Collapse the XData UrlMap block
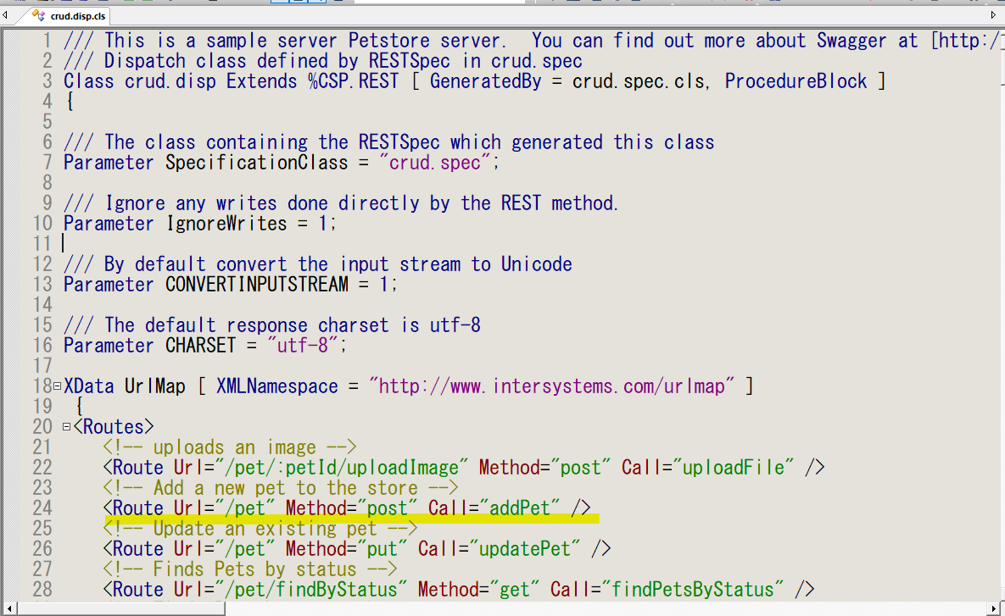1005x616 pixels. (57, 386)
